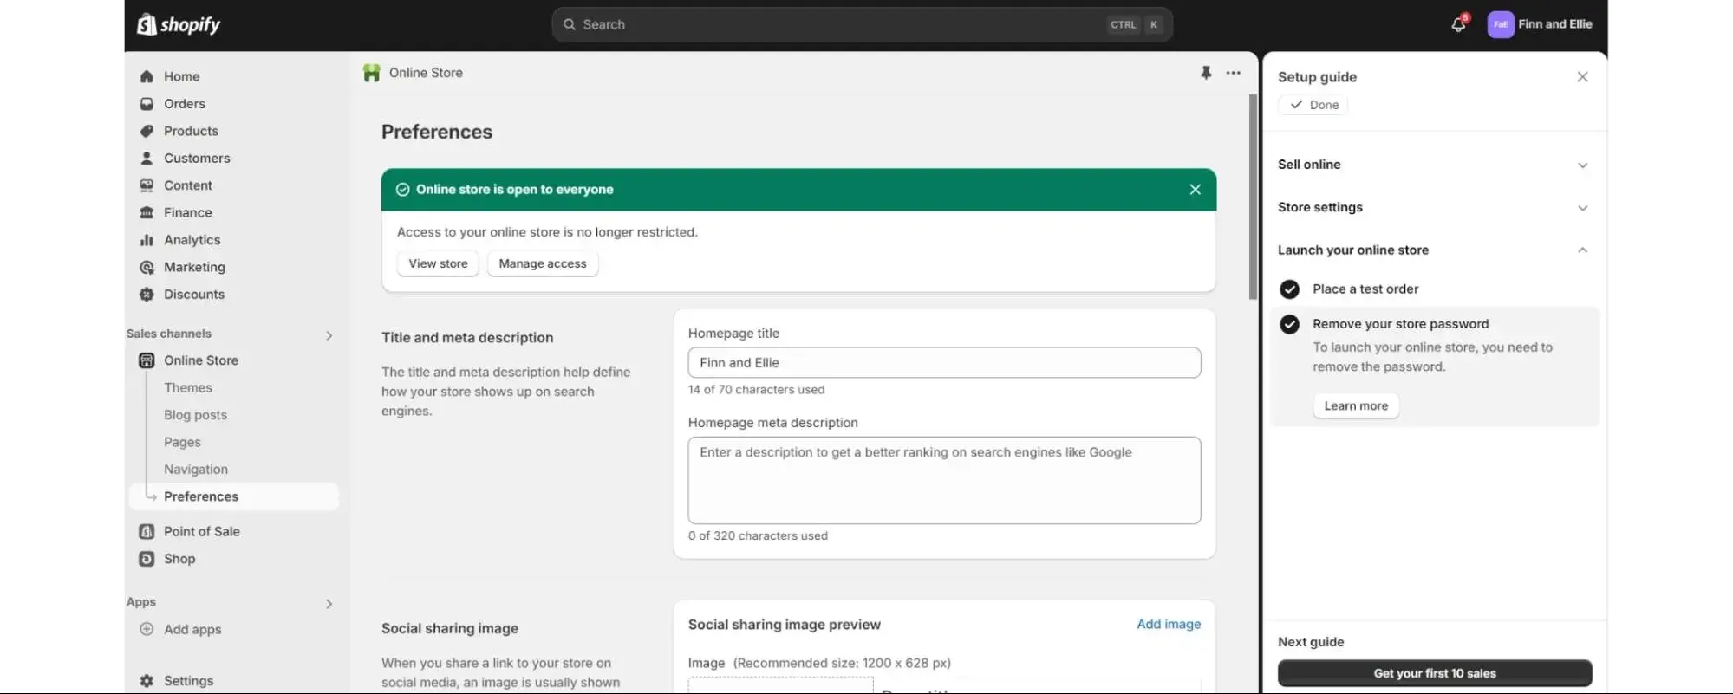Open the notifications bell

click(1458, 24)
